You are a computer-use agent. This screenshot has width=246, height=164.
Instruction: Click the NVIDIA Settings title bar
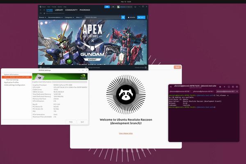45,70
